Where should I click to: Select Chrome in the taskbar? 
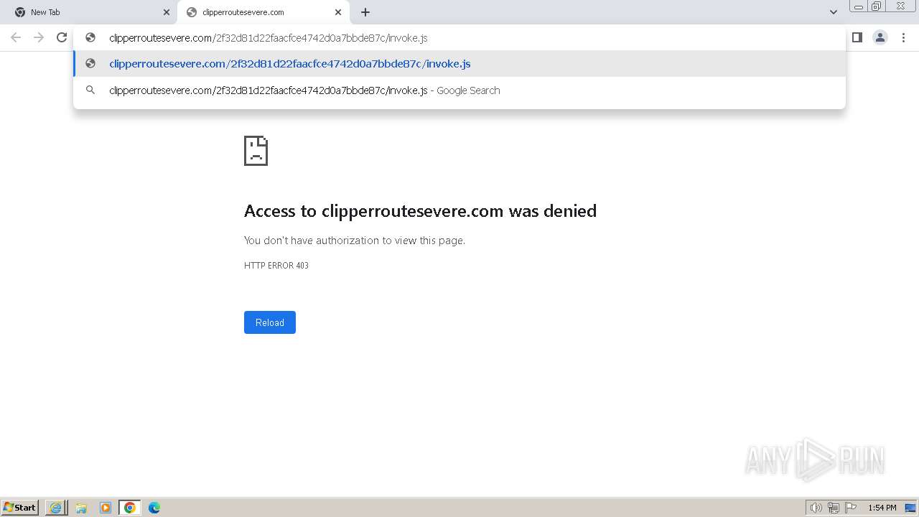pos(130,508)
